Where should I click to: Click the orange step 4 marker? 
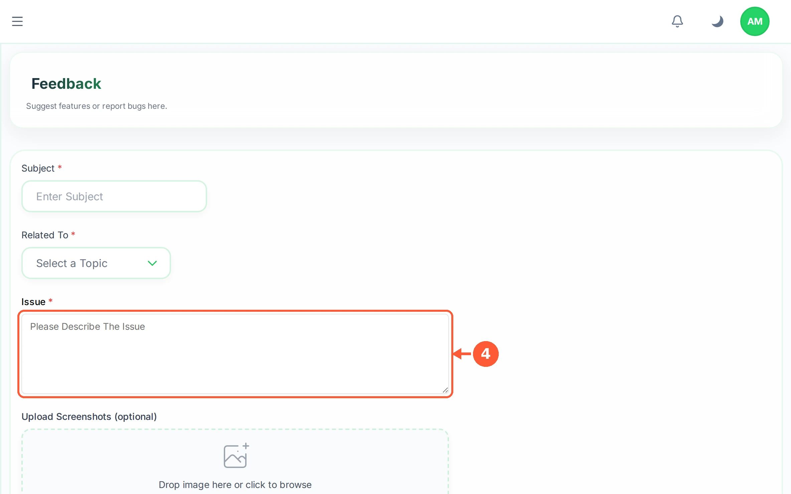tap(486, 354)
